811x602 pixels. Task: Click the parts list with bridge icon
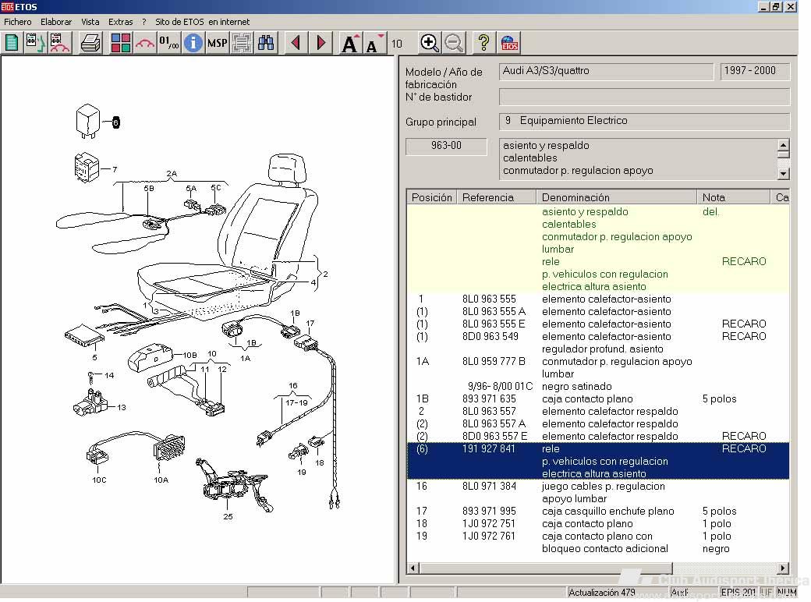click(x=59, y=42)
